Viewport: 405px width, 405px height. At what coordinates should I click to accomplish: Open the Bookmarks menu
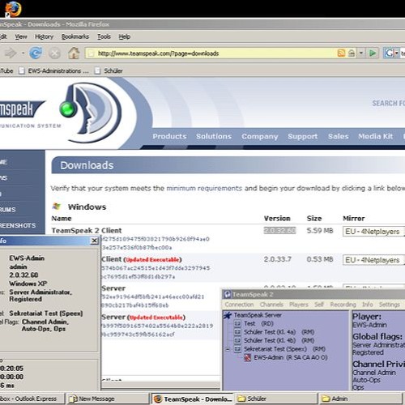click(75, 36)
